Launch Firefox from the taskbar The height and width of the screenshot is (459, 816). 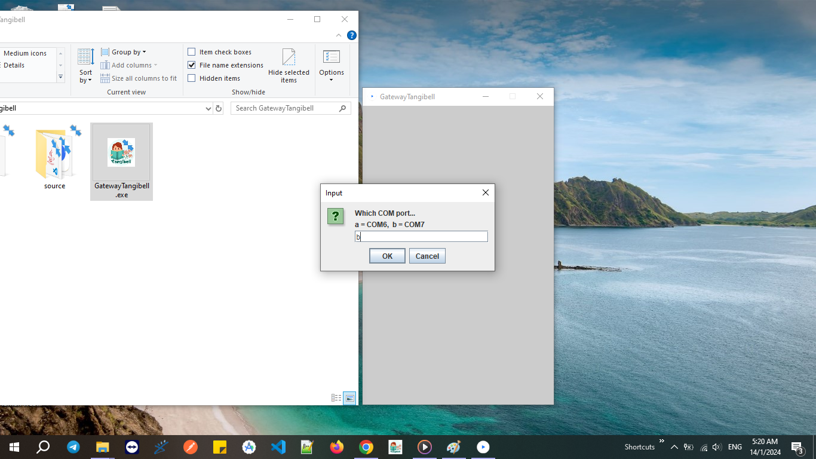[337, 447]
